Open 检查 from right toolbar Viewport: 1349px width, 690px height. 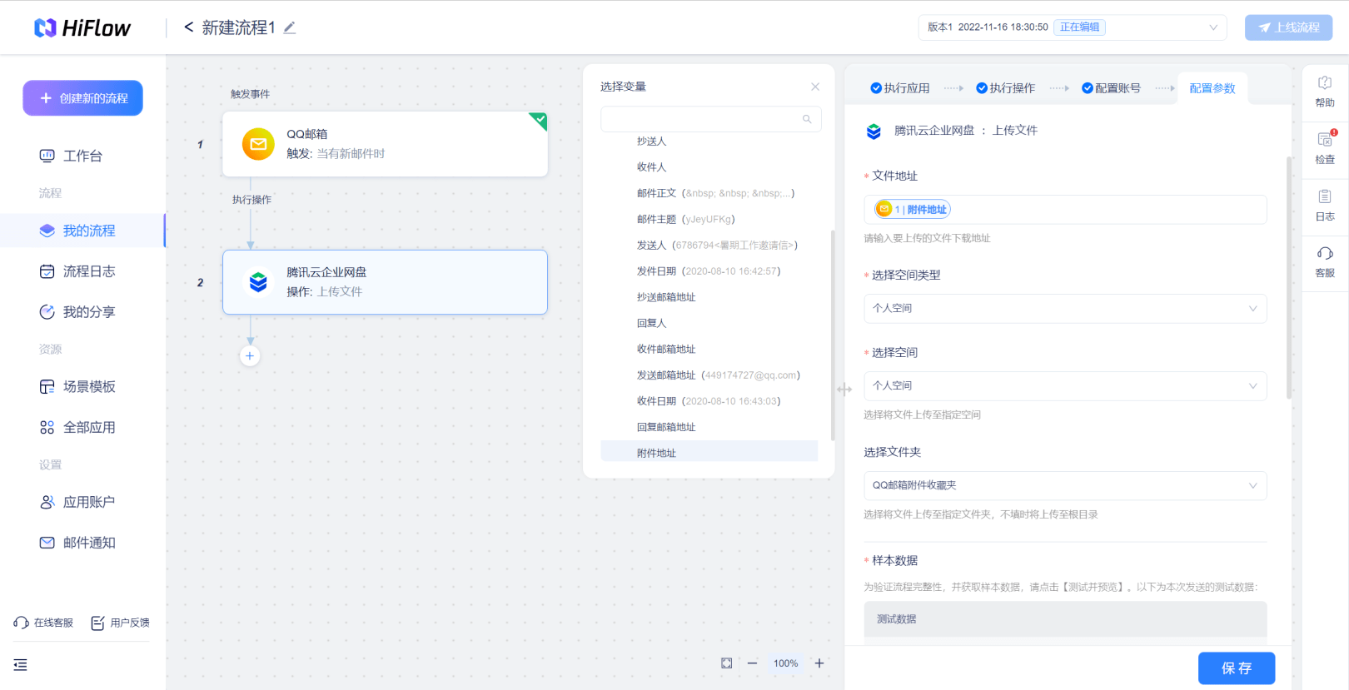pyautogui.click(x=1325, y=148)
